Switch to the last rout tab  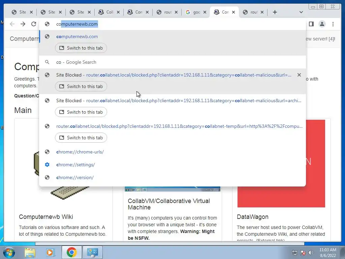[x=250, y=12]
